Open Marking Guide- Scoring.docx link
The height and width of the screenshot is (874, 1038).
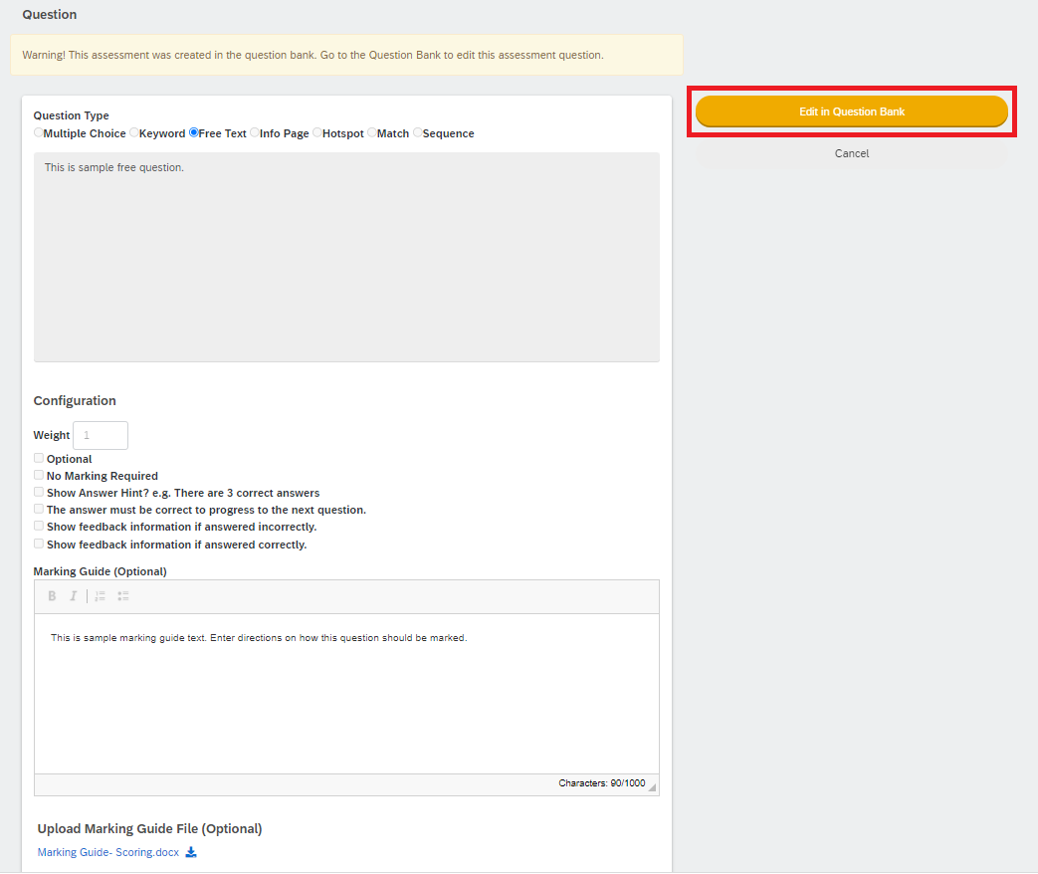tap(108, 852)
